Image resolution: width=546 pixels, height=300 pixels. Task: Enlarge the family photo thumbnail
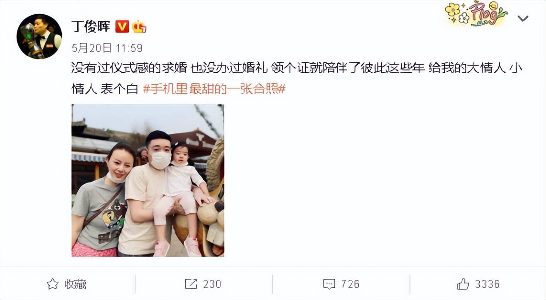[x=148, y=181]
